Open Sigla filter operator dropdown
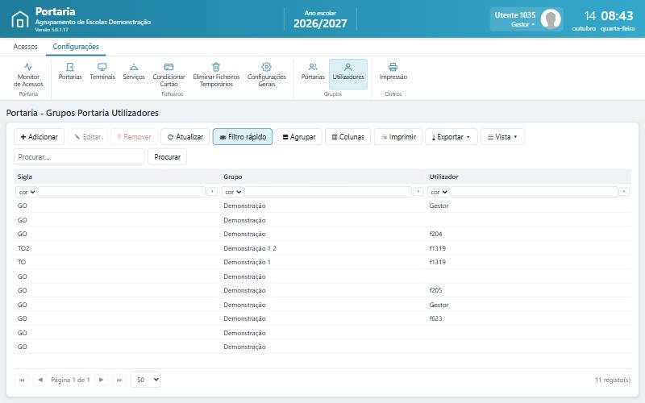This screenshot has height=403, width=645. click(x=27, y=192)
